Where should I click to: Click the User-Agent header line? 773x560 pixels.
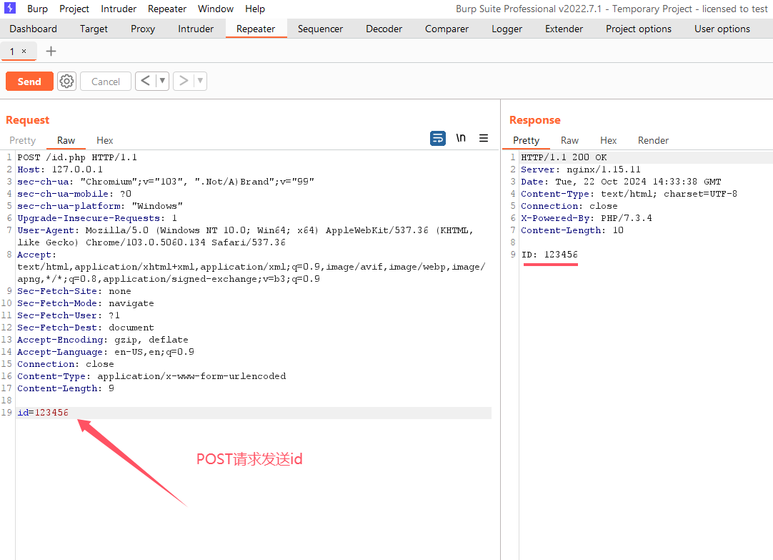245,236
